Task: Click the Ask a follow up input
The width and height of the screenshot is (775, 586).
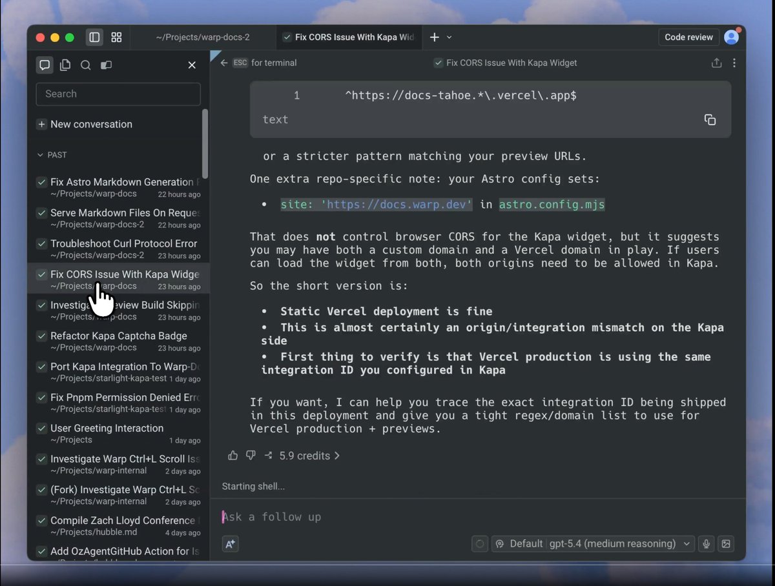Action: pyautogui.click(x=477, y=516)
